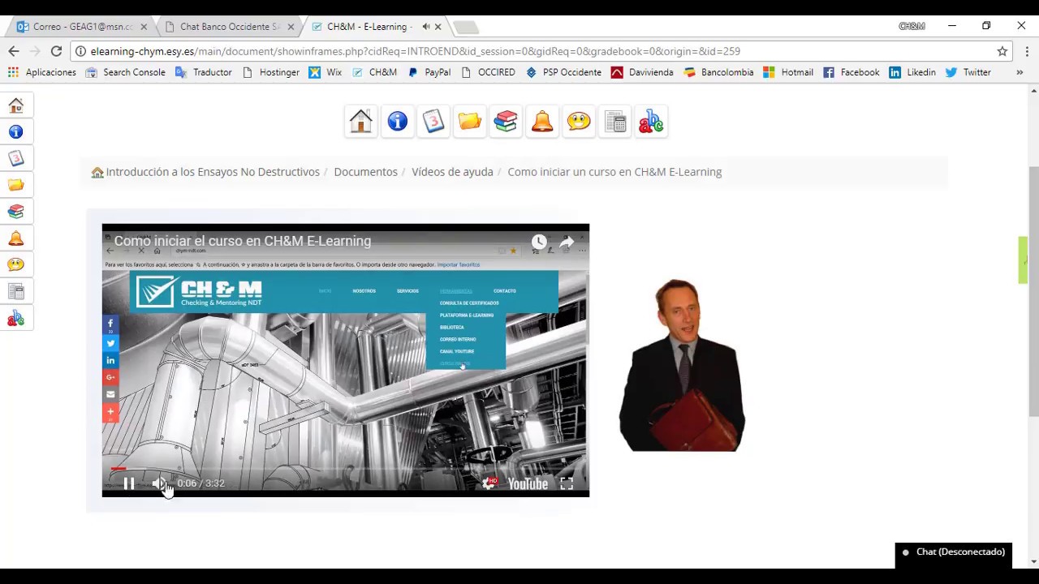Open the 'Hotmail' bookmark
Screen dimensions: 1039x584
tap(788, 72)
